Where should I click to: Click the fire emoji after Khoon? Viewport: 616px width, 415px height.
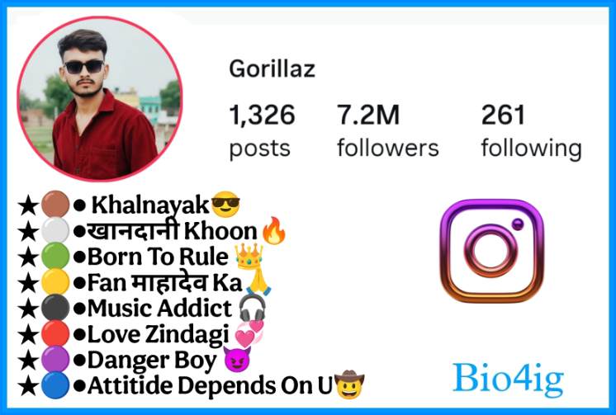274,231
